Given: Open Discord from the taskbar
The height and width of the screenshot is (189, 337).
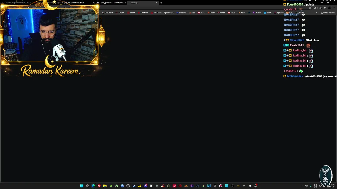Looking at the screenshot, I should [x=146, y=186].
